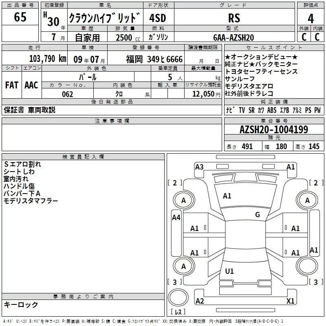Click the color number 062 field
326x326 pixels.
point(68,94)
